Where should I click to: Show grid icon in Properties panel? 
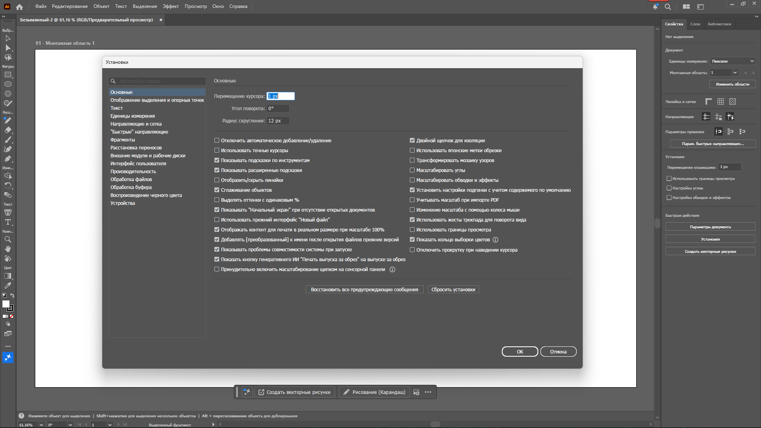pos(721,102)
